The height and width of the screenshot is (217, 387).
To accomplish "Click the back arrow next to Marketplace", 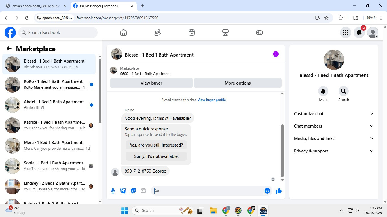I will pos(9,49).
